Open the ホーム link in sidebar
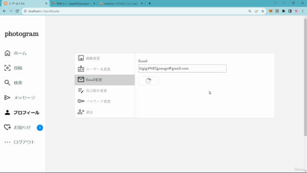Image resolution: width=307 pixels, height=173 pixels. click(20, 53)
